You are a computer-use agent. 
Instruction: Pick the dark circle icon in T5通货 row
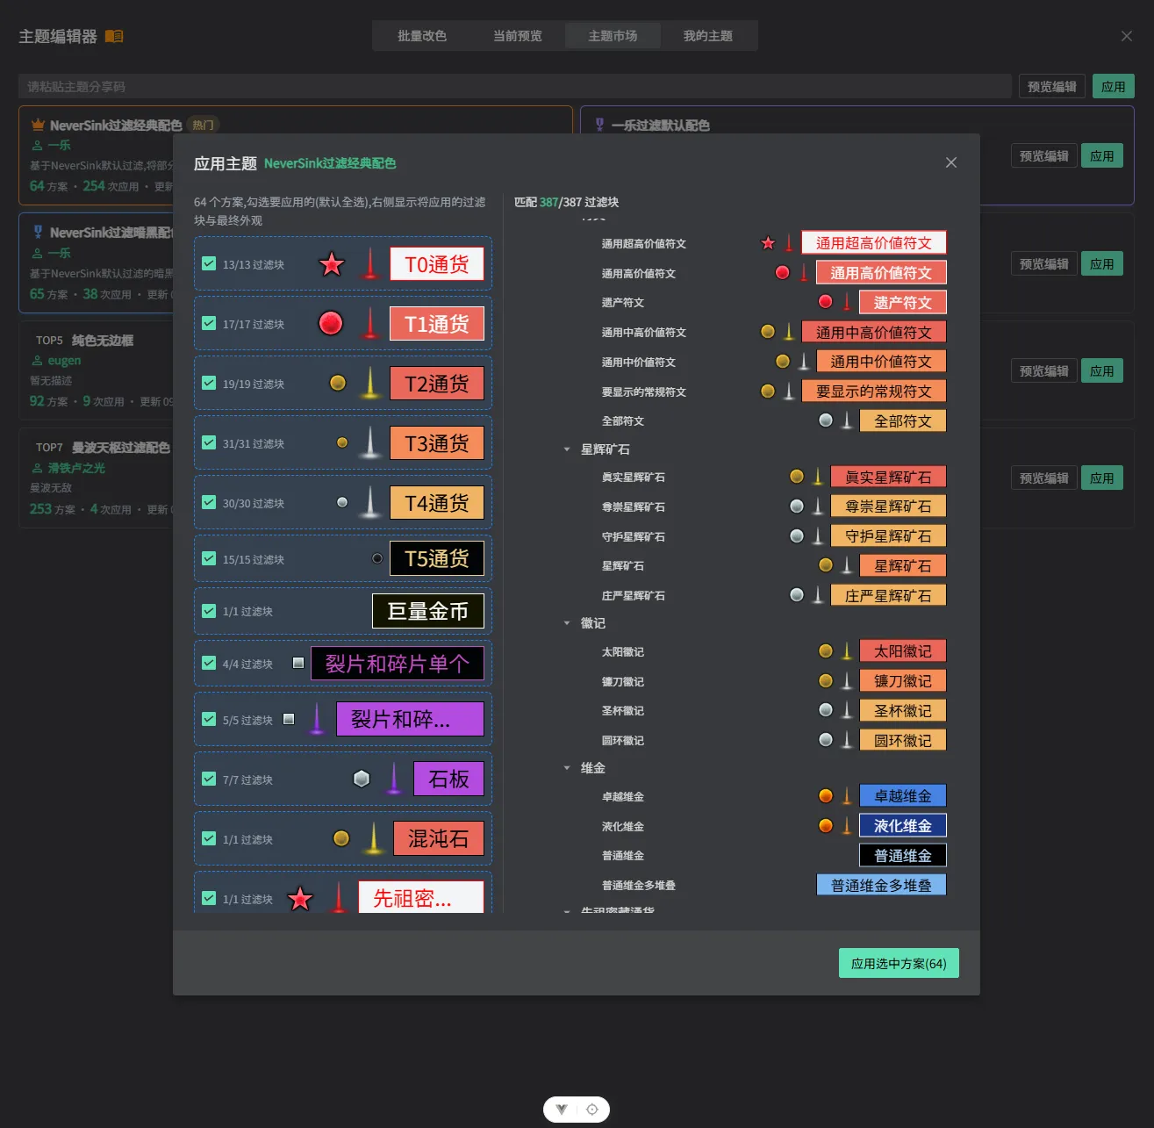(x=377, y=558)
